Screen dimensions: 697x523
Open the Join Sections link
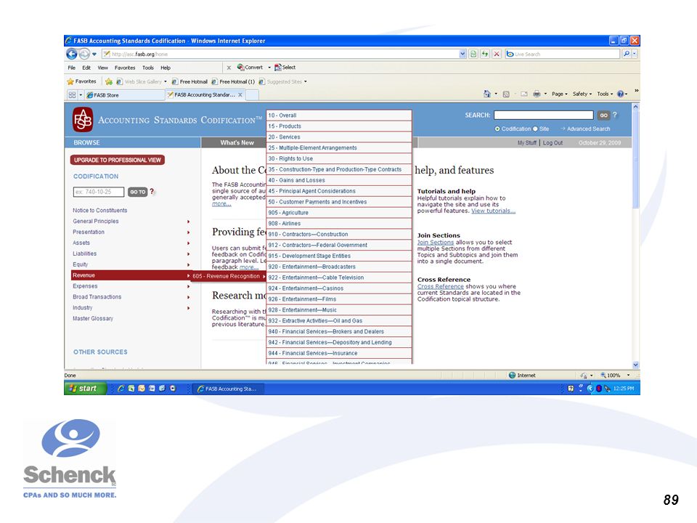point(435,243)
